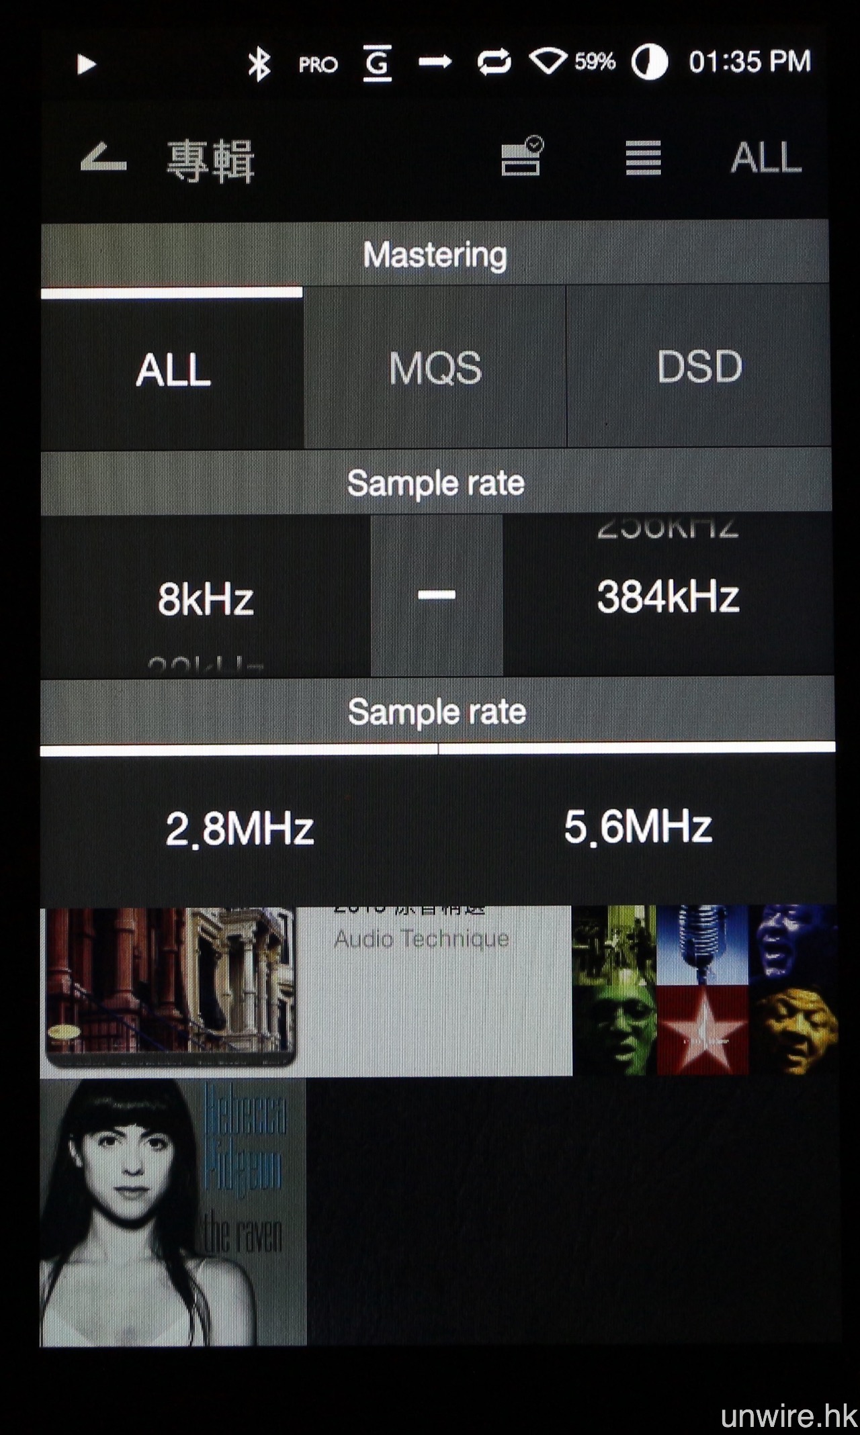The height and width of the screenshot is (1435, 860).
Task: Toggle the 5.6MHz DSD sample rate
Action: click(x=638, y=827)
